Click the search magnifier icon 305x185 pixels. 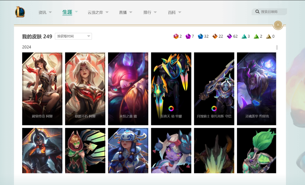coord(257,12)
